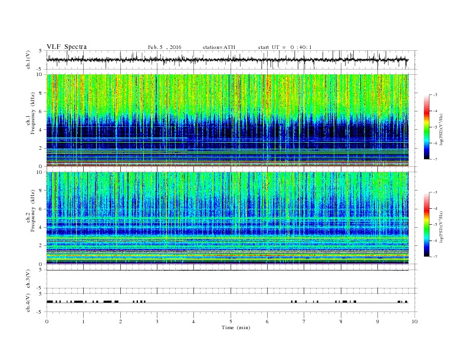Click time axis tick label "4"
The width and height of the screenshot is (467, 361).
coord(193,321)
